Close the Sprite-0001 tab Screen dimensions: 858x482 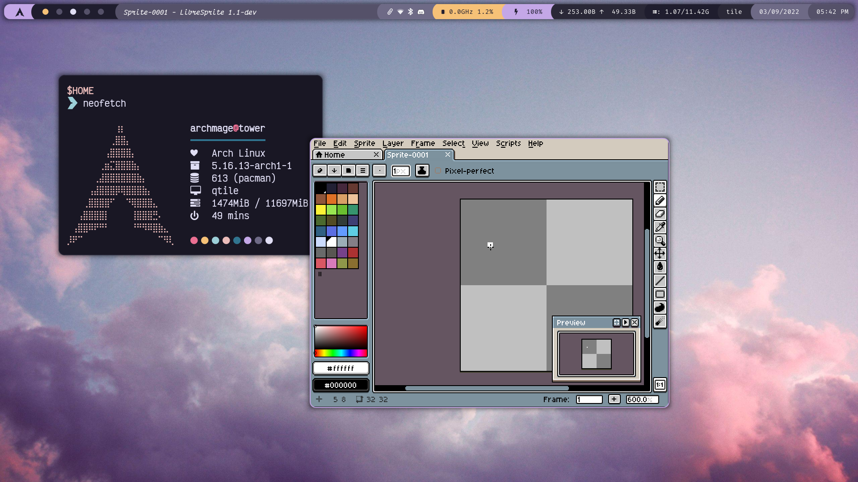pos(448,154)
